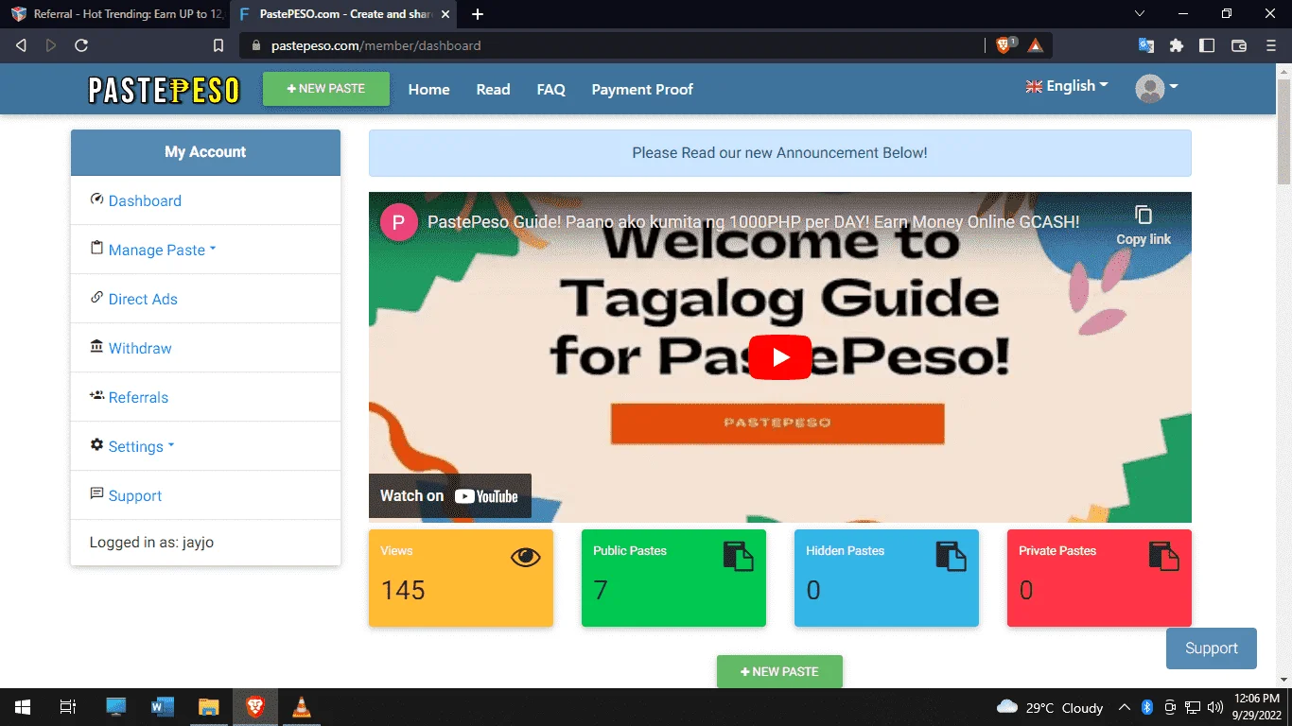
Task: Open Direct Ads from the sidebar
Action: [x=143, y=299]
